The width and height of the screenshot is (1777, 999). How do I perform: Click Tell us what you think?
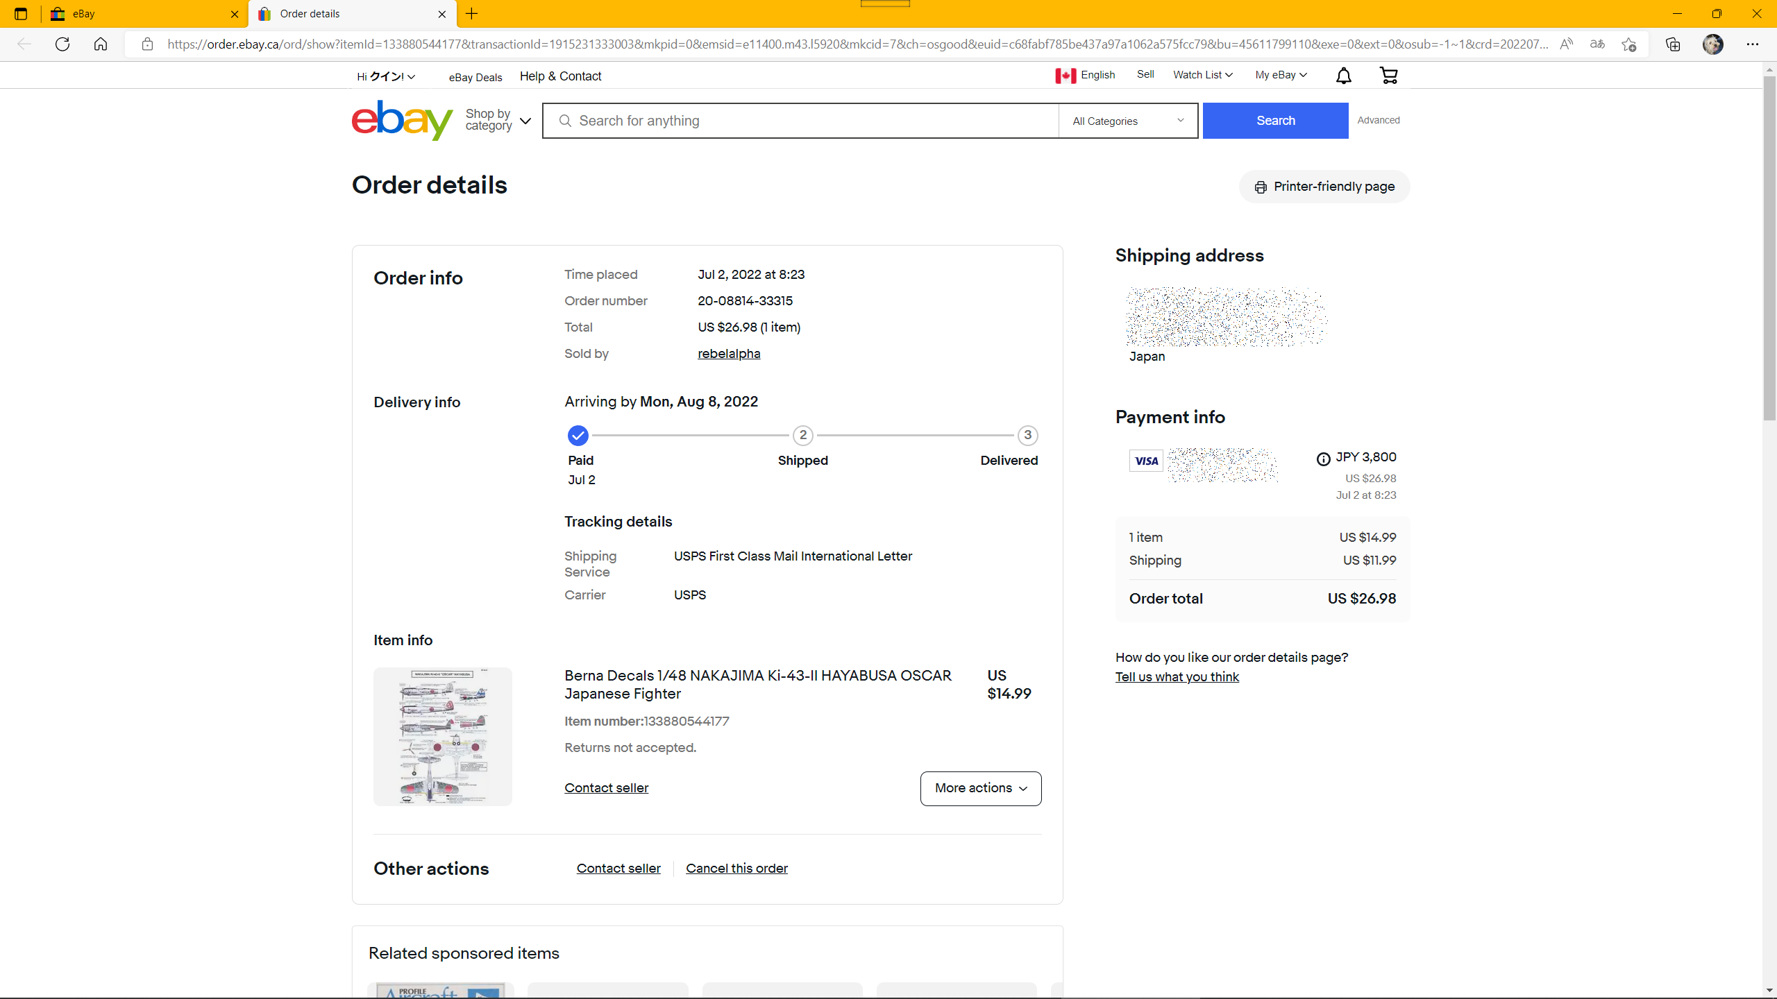coord(1177,677)
